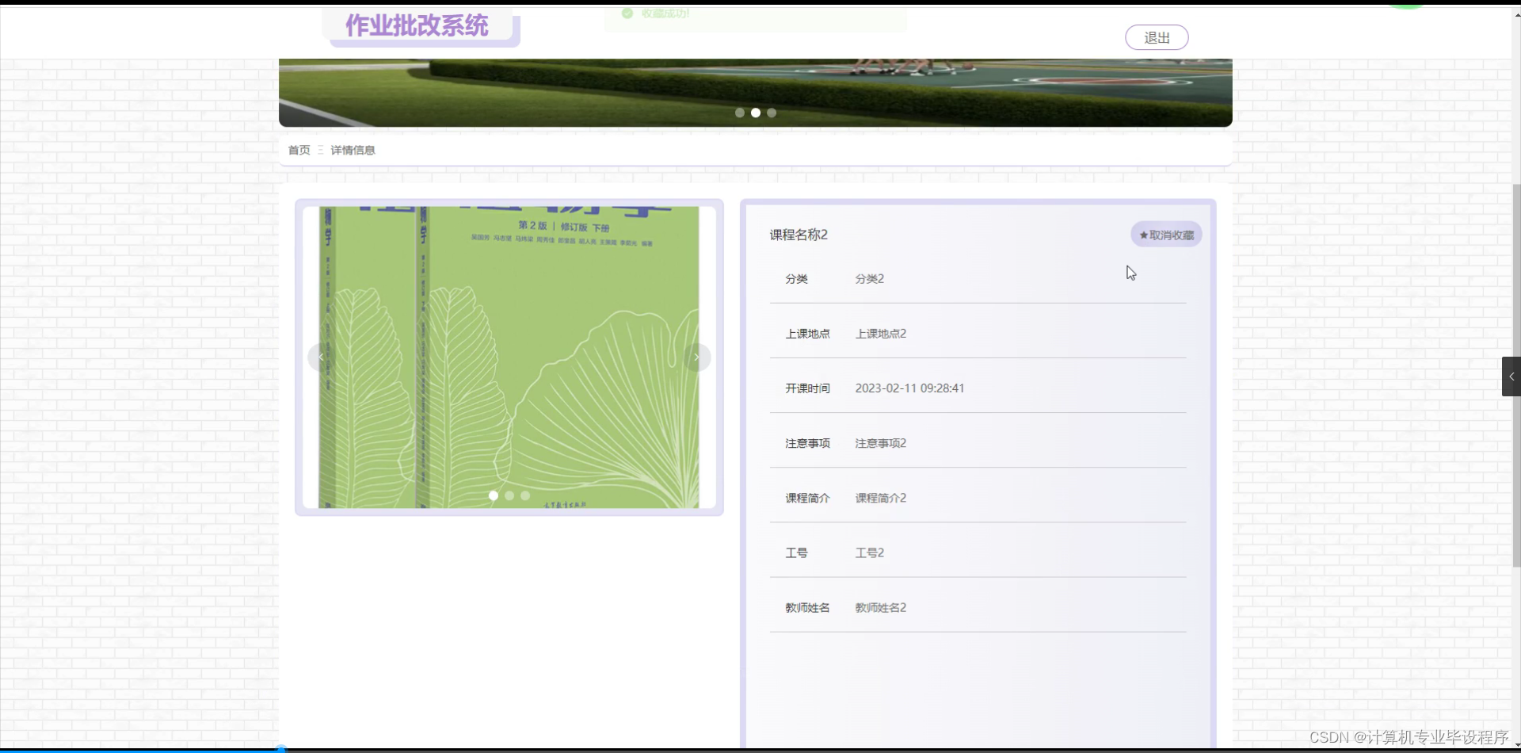Image resolution: width=1521 pixels, height=753 pixels.
Task: Open the 首页 breadcrumb link
Action: pyautogui.click(x=299, y=150)
